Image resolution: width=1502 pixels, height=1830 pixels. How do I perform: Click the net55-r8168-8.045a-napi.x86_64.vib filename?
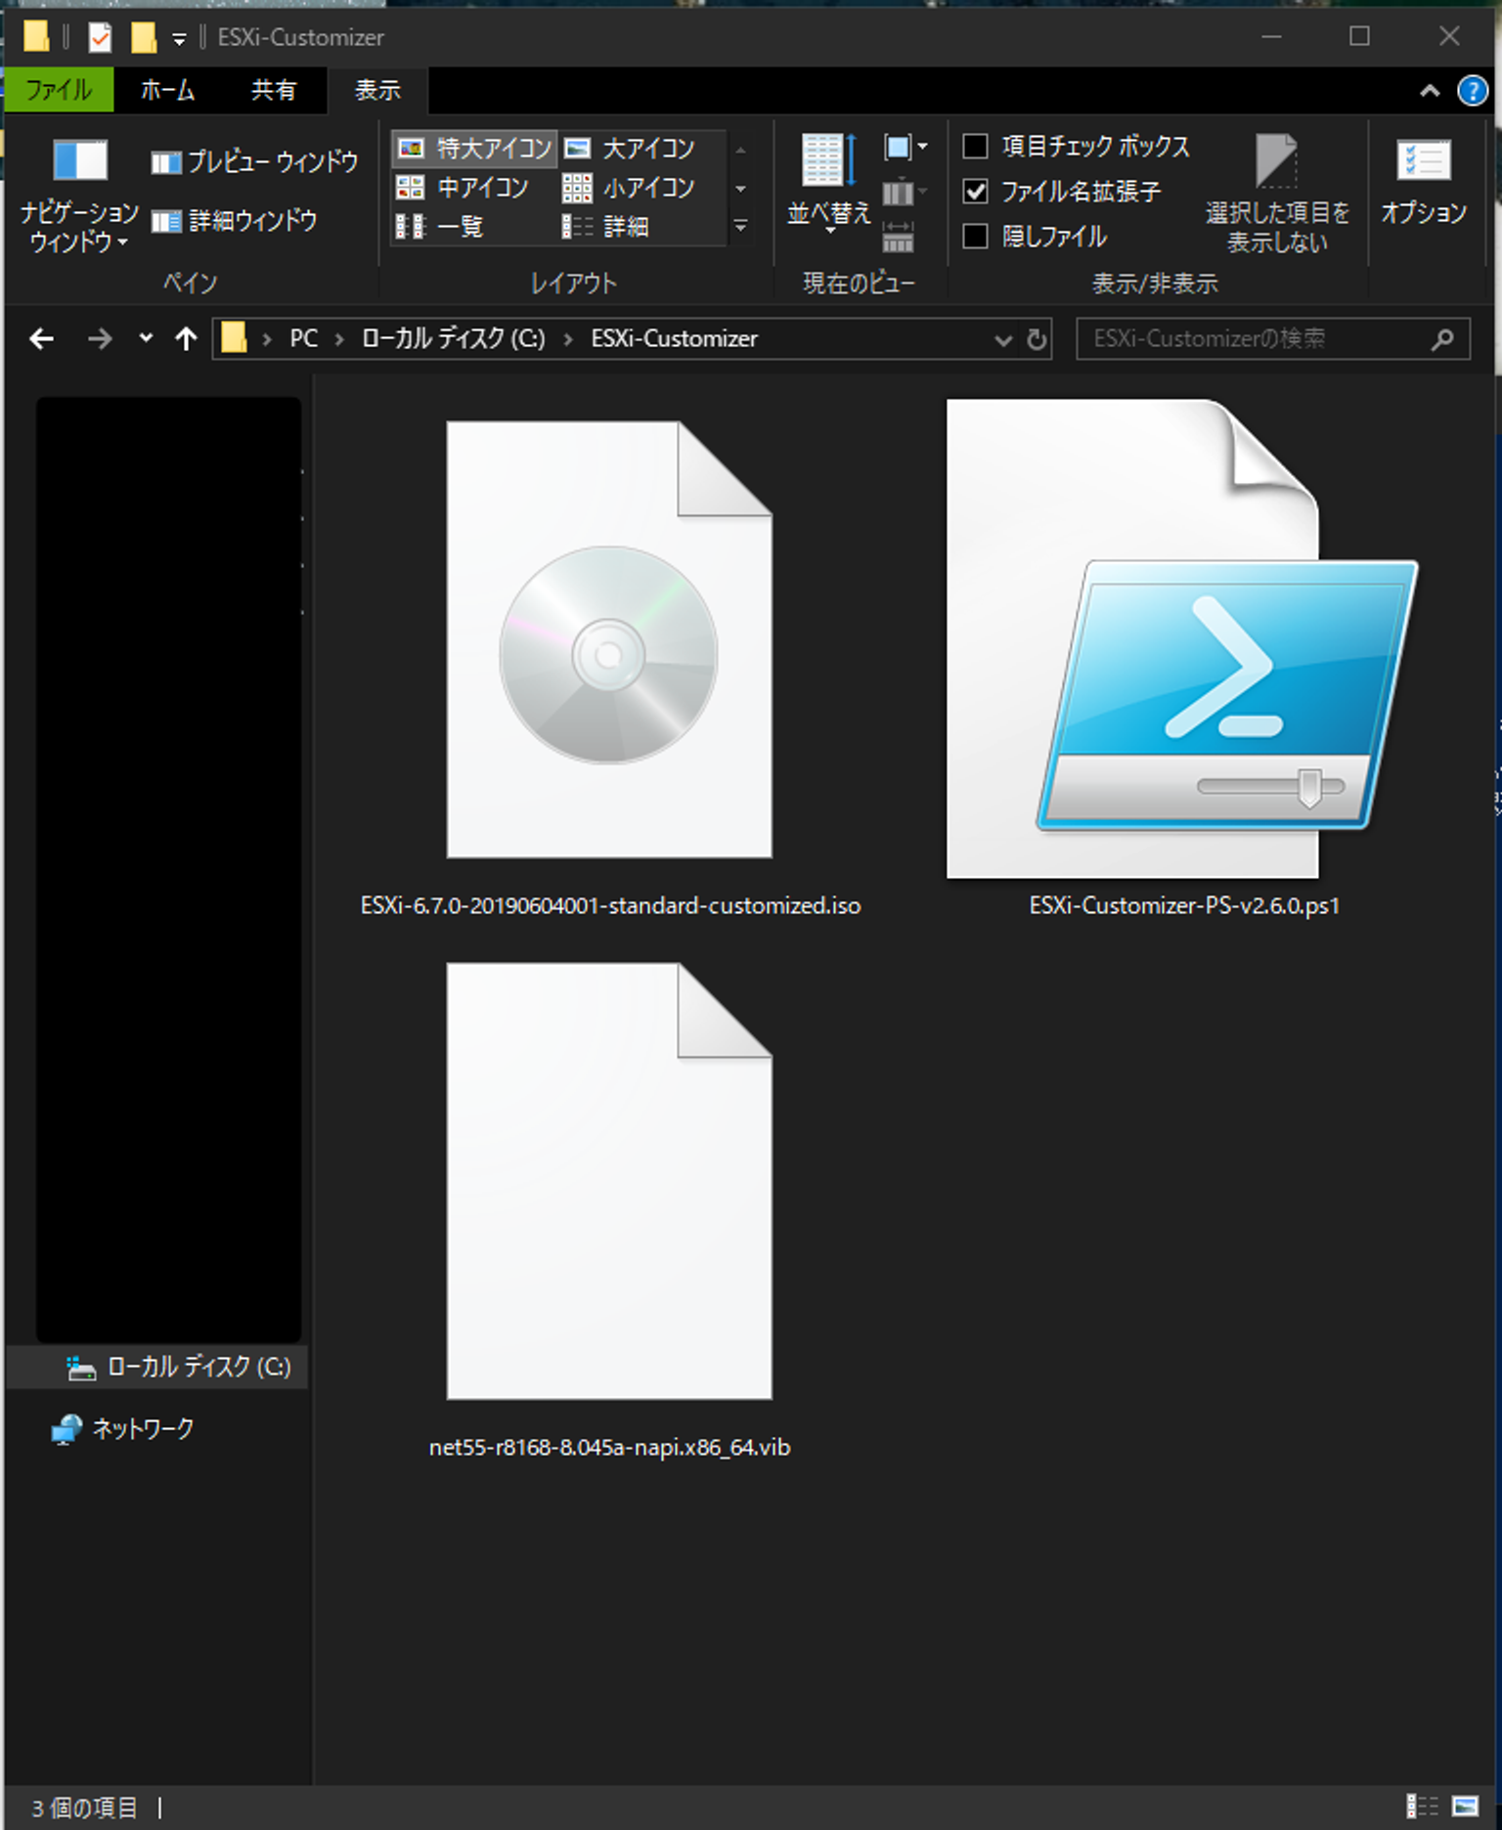pyautogui.click(x=609, y=1447)
